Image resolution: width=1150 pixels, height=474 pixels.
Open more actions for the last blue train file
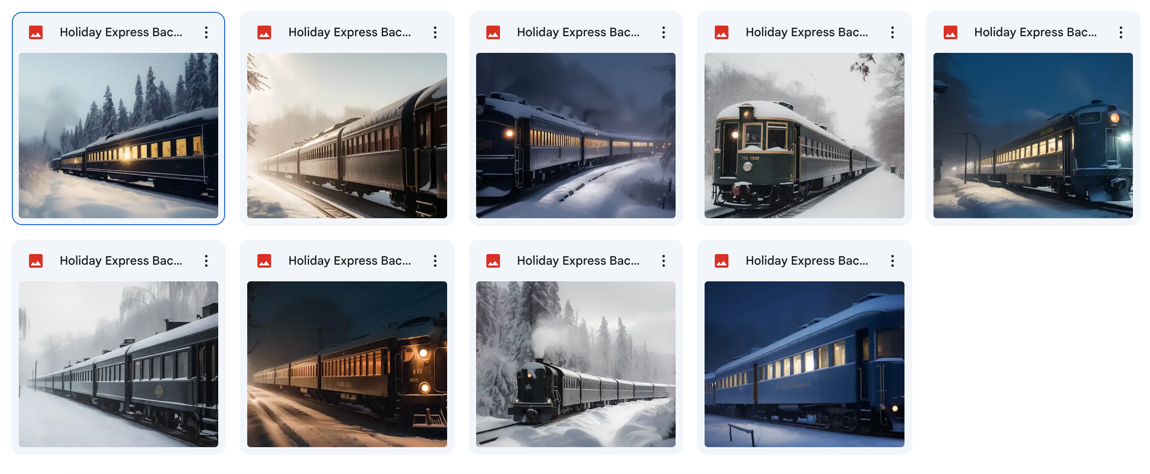tap(892, 260)
